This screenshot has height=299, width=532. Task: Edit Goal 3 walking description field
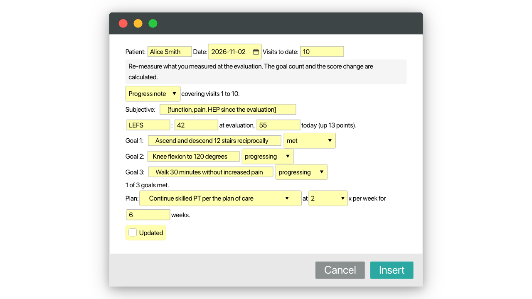tap(211, 172)
